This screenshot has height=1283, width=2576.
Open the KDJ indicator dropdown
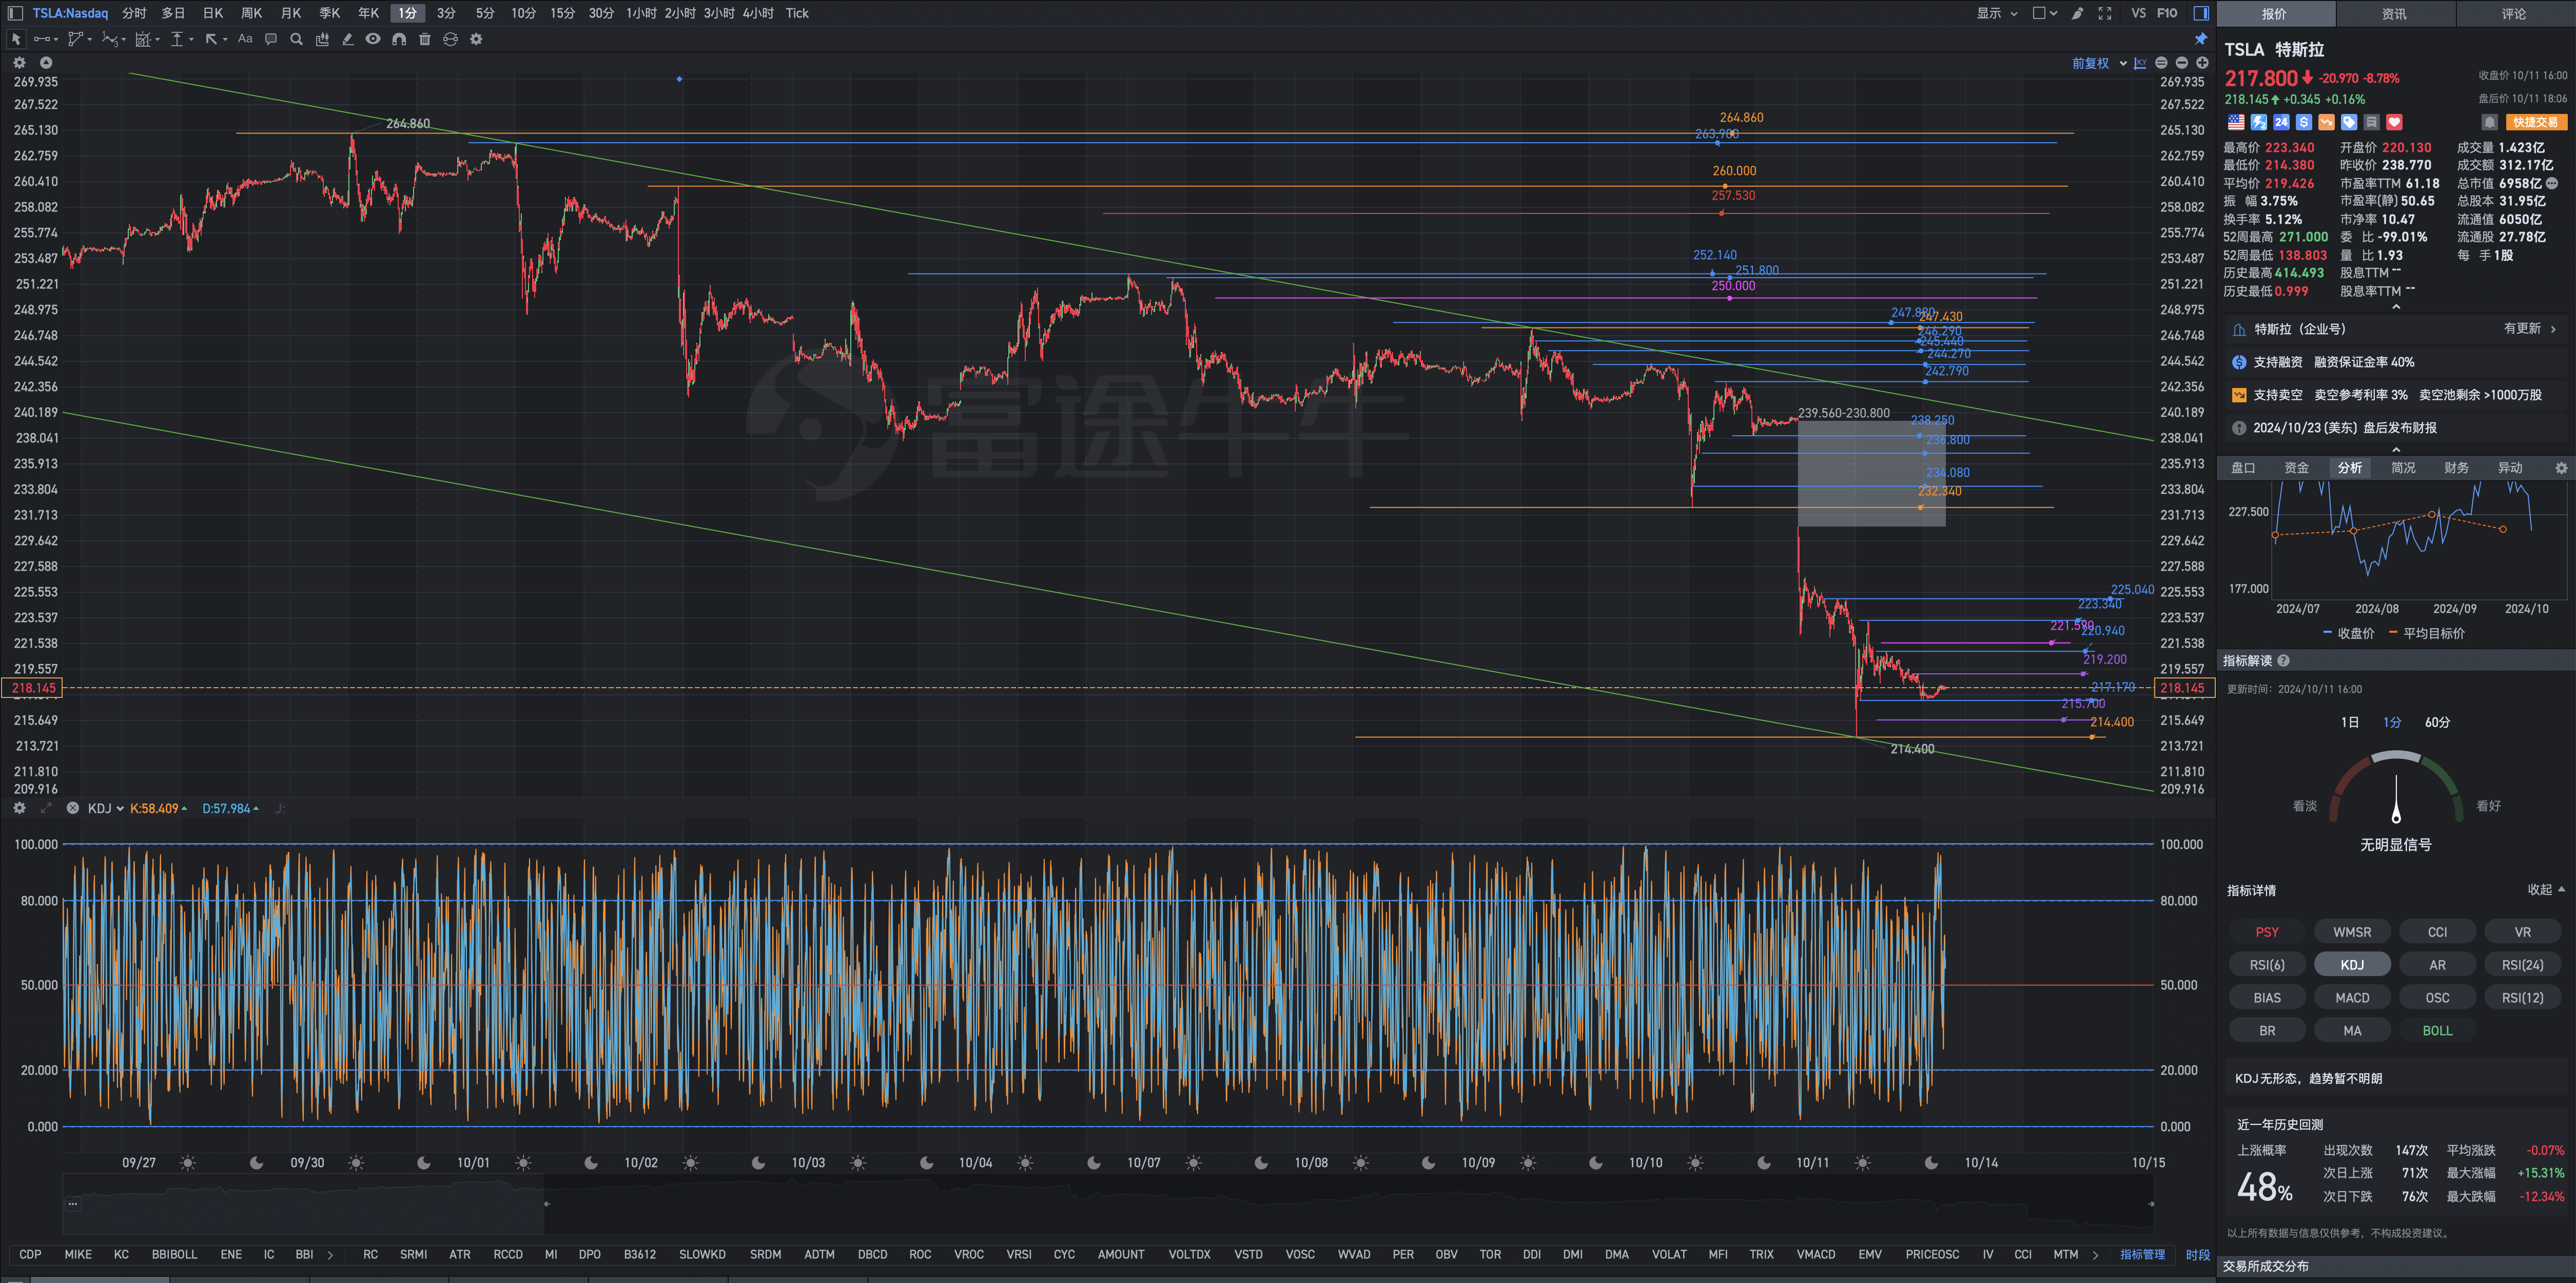(x=105, y=808)
